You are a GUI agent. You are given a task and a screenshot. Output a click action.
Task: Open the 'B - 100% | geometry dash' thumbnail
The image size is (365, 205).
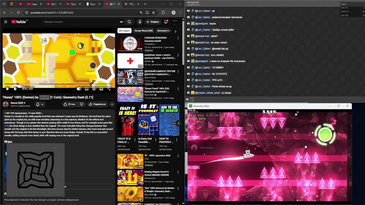(x=130, y=161)
